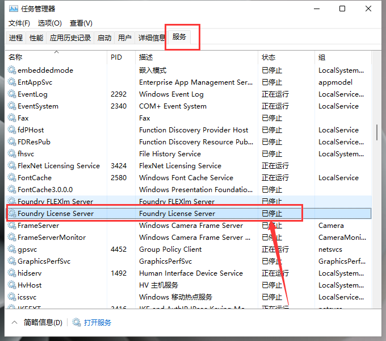Select the Foundry FLEXlm Server row name
The image size is (386, 341).
click(x=56, y=202)
